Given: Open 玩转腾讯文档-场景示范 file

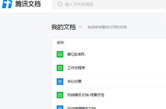Looking at the screenshot, I should click(x=86, y=95).
